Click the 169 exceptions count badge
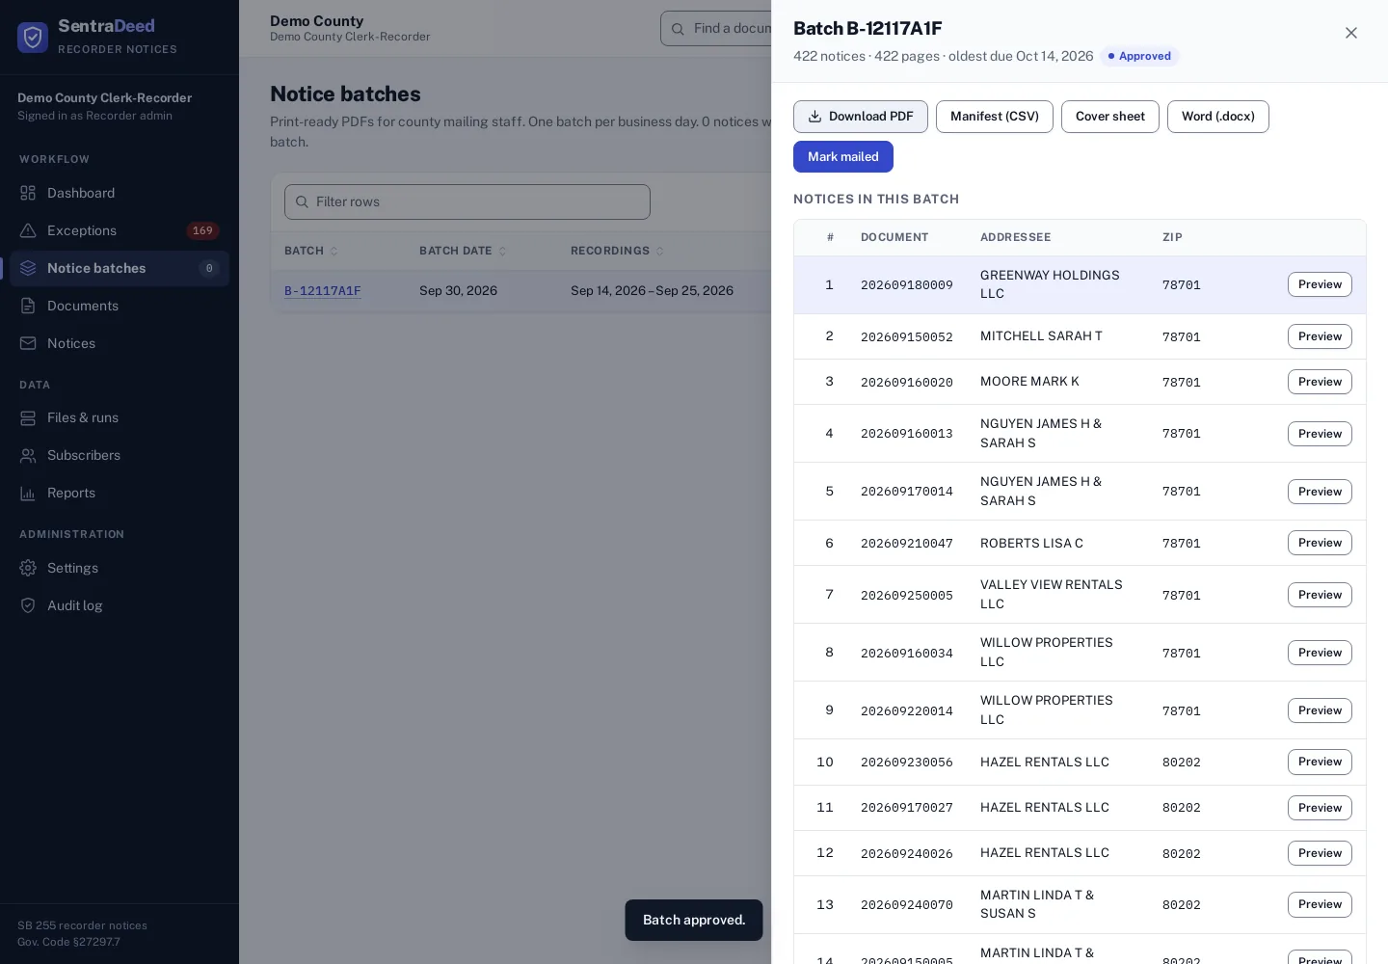Image resolution: width=1388 pixels, height=964 pixels. [202, 230]
